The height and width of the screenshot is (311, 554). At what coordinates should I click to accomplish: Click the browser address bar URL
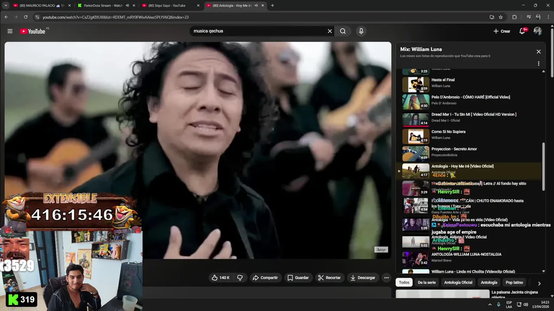(x=116, y=17)
